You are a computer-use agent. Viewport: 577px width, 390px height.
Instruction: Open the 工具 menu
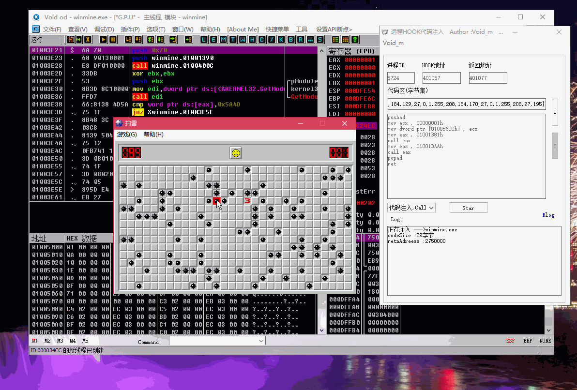[x=302, y=29]
